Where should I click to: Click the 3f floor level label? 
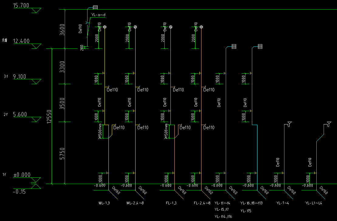pyautogui.click(x=5, y=77)
